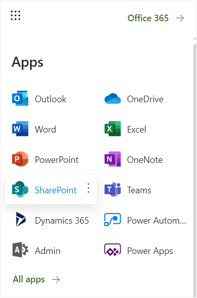
Task: Select the Dynamics 365 text label
Action: pos(62,221)
